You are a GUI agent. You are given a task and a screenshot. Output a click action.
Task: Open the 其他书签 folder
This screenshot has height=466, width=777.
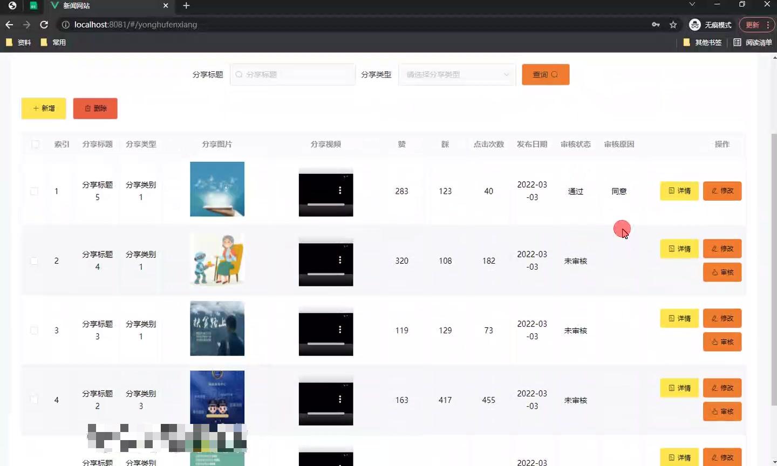(x=702, y=42)
